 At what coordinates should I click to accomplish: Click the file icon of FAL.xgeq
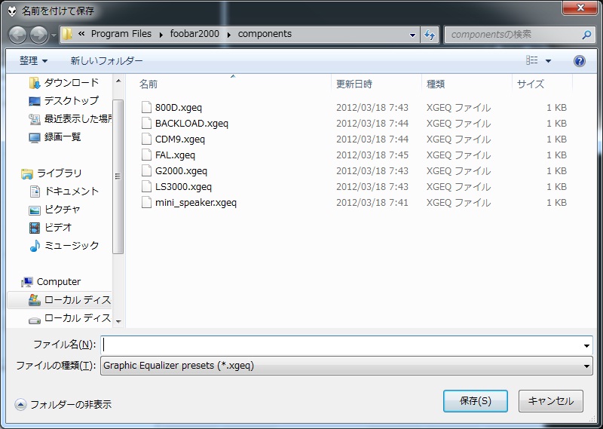tap(146, 155)
